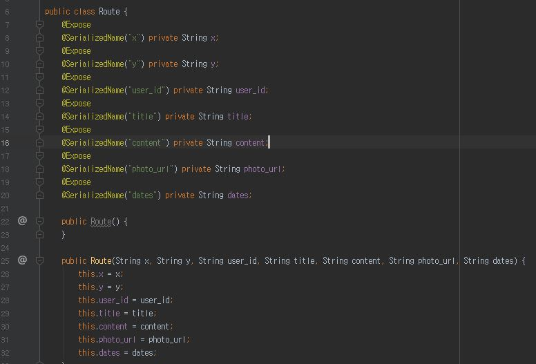Click 'this.x = x' statement
Viewport: 536px width, 364px height.
point(100,274)
